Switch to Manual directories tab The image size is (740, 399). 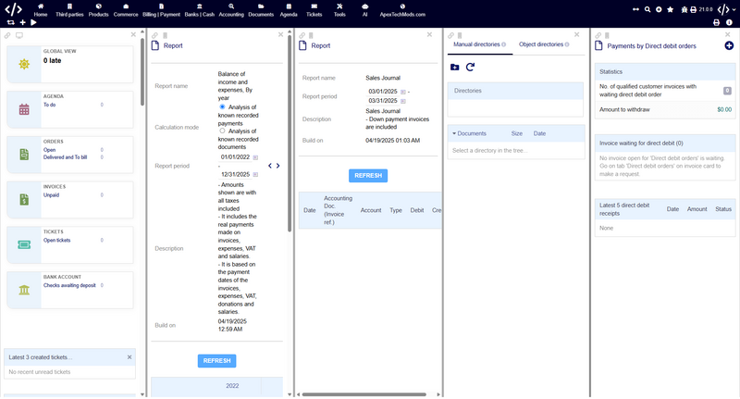point(475,44)
